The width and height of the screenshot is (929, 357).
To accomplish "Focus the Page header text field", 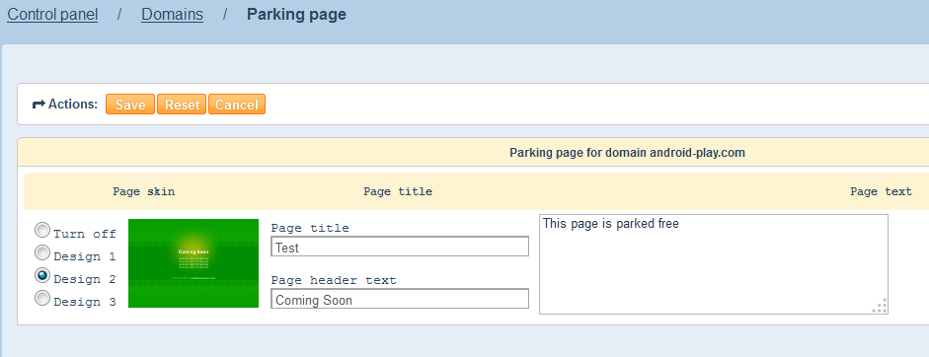I will (400, 299).
